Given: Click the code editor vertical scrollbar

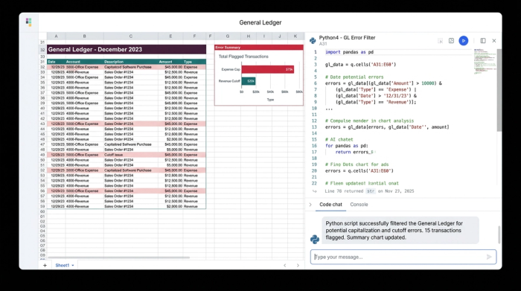Looking at the screenshot, I should click(499, 90).
